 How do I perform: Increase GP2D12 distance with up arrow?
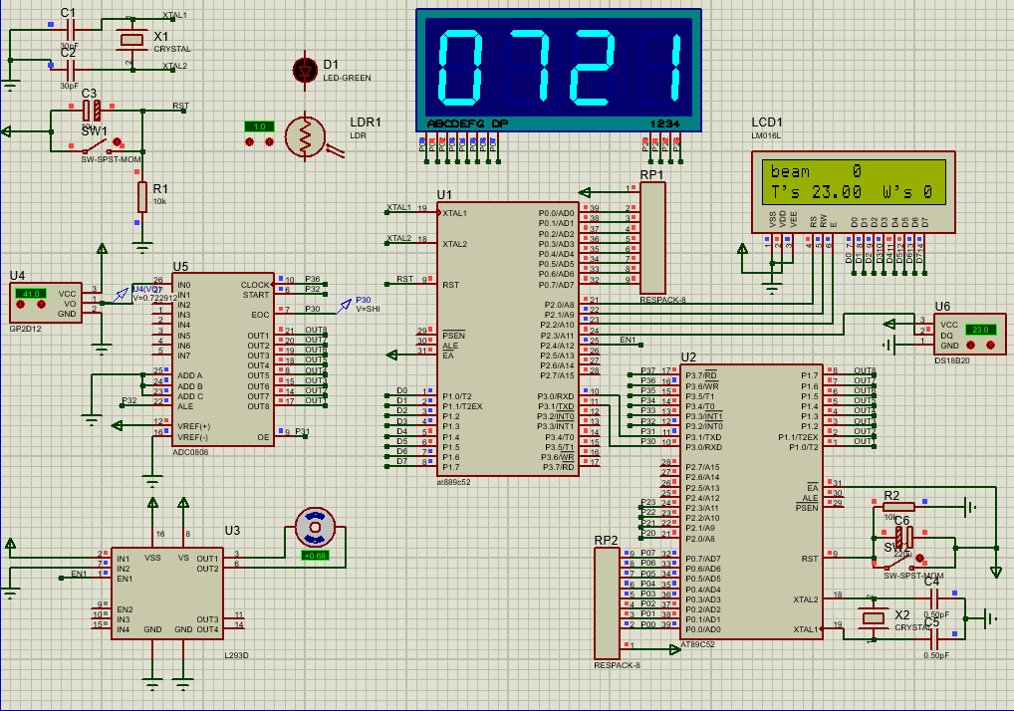tap(41, 304)
